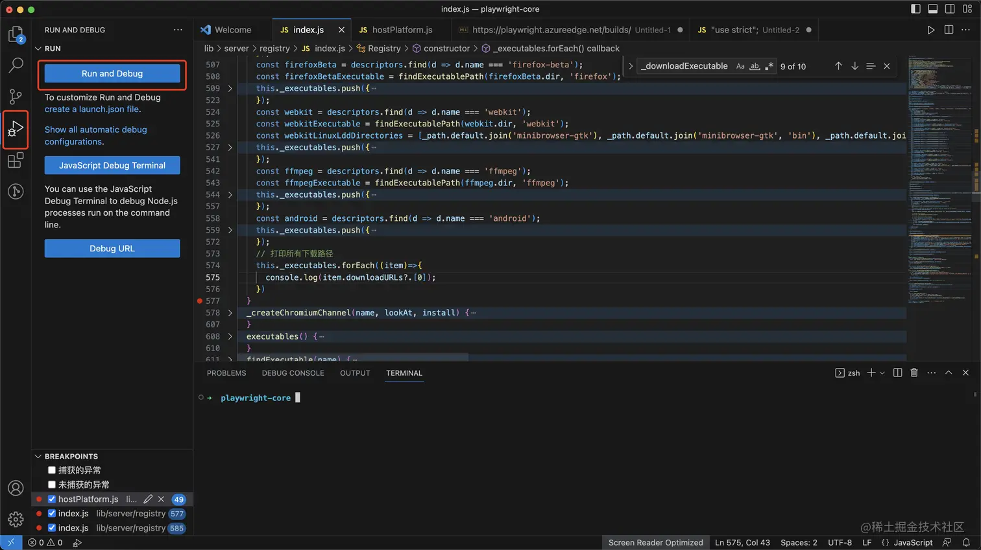Toggle Match Whole Word in find widget
Image resolution: width=981 pixels, height=550 pixels.
tap(755, 66)
